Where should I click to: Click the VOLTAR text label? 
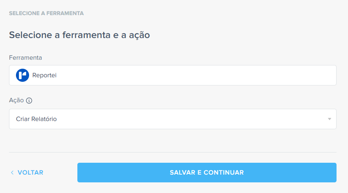(x=30, y=173)
